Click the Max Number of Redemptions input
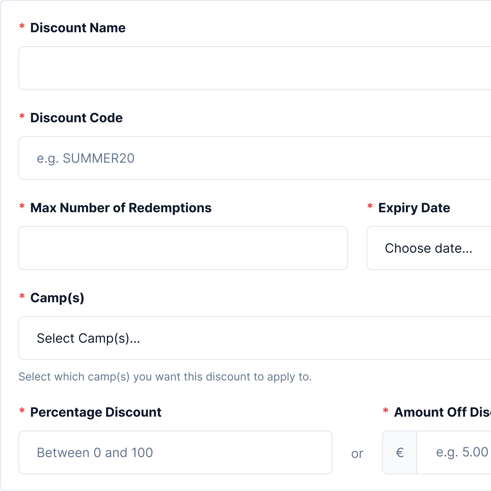This screenshot has height=491, width=491. pyautogui.click(x=183, y=248)
